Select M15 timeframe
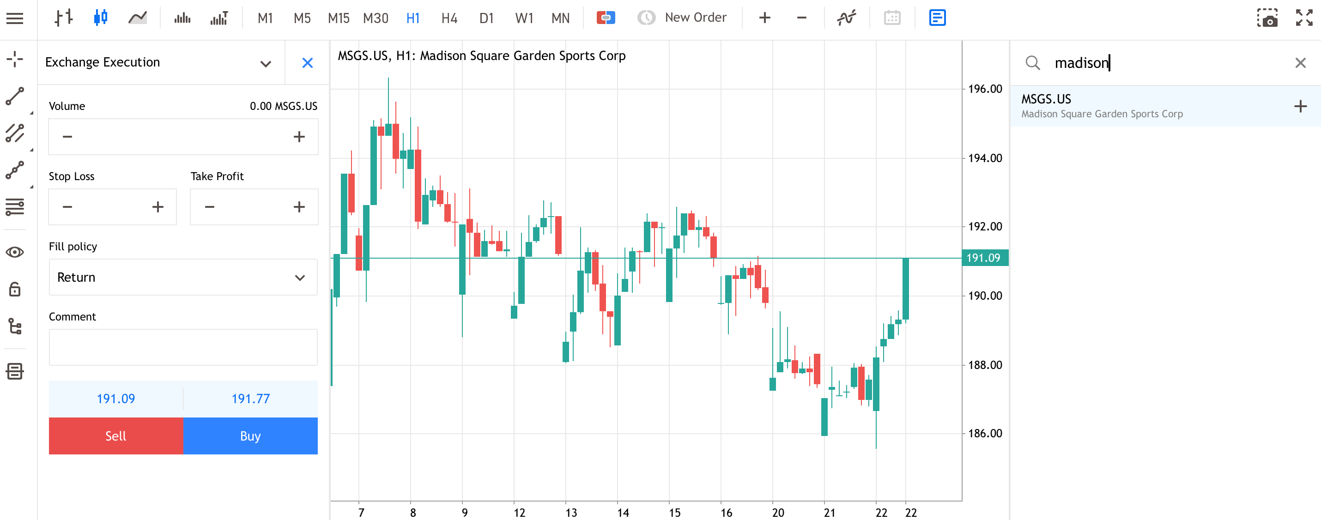The height and width of the screenshot is (520, 1321). pyautogui.click(x=339, y=18)
